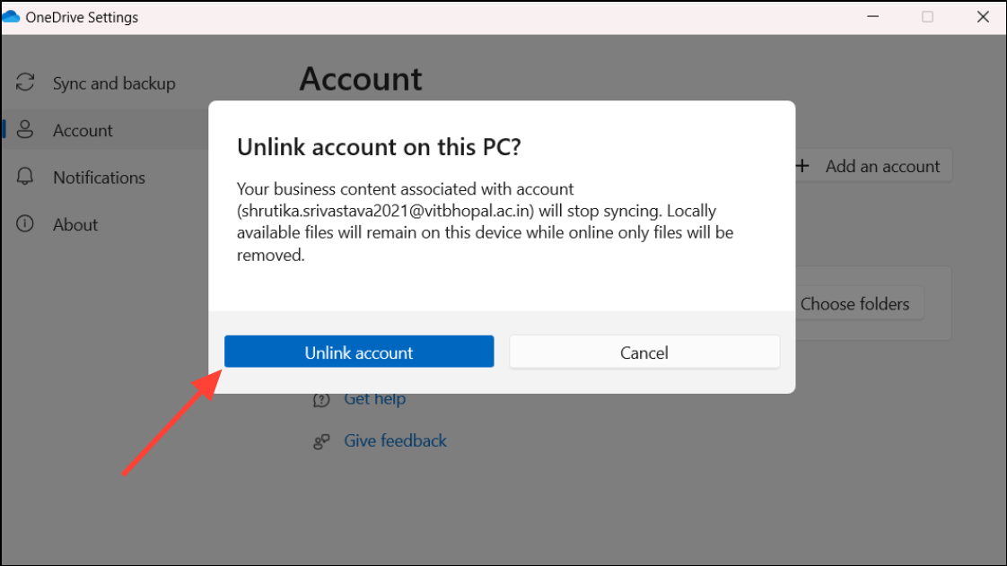The image size is (1007, 566).
Task: Click the sync arrows icon
Action: click(x=25, y=83)
